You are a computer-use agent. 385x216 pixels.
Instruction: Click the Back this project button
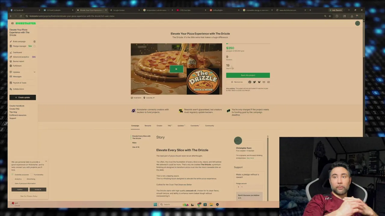click(248, 75)
